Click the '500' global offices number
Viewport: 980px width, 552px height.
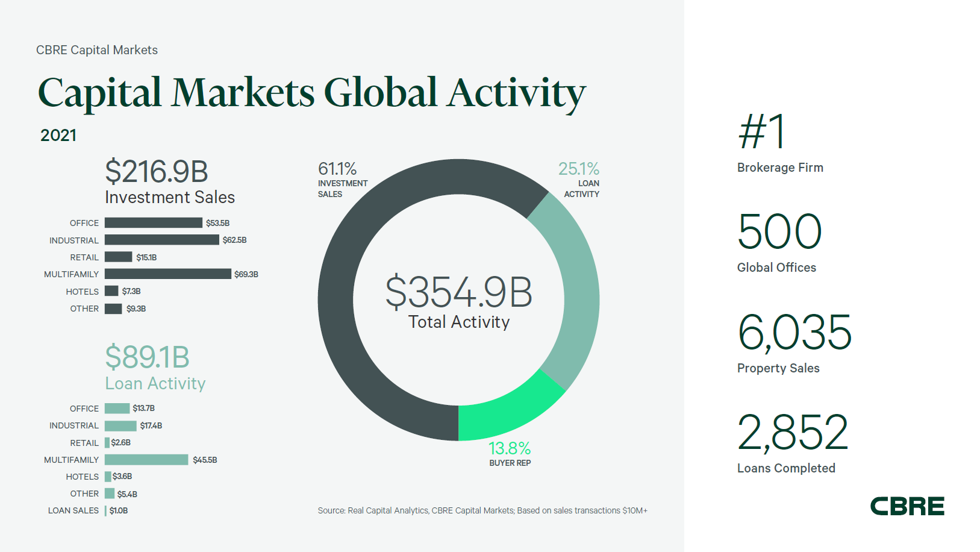click(780, 231)
